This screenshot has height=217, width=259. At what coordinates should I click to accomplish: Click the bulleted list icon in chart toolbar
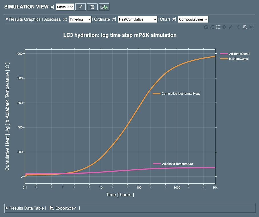(x=218, y=27)
